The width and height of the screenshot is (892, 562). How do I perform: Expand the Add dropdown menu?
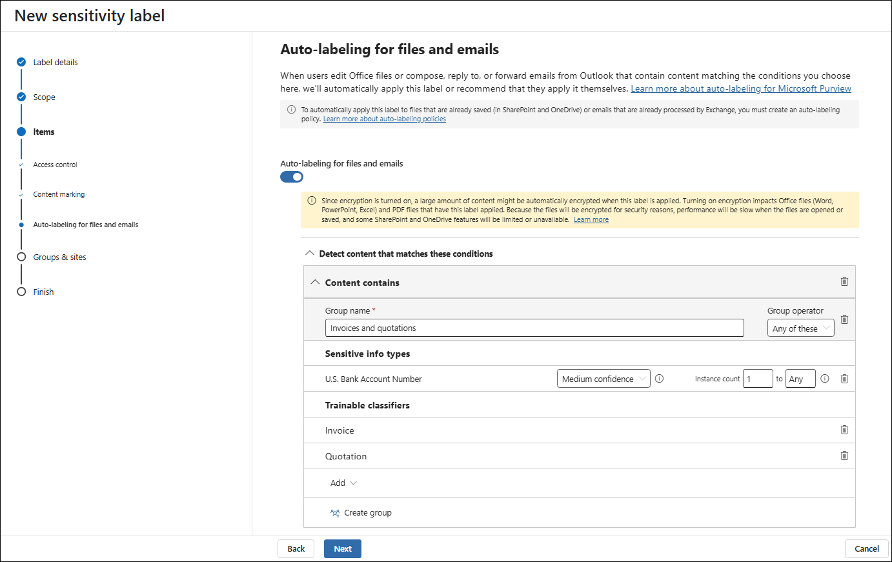[343, 483]
